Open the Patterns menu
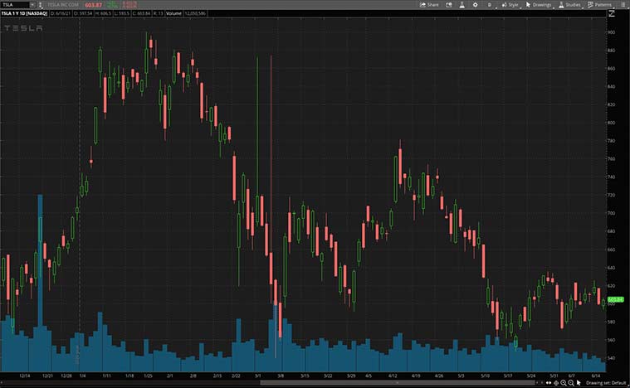The image size is (630, 388). click(600, 5)
